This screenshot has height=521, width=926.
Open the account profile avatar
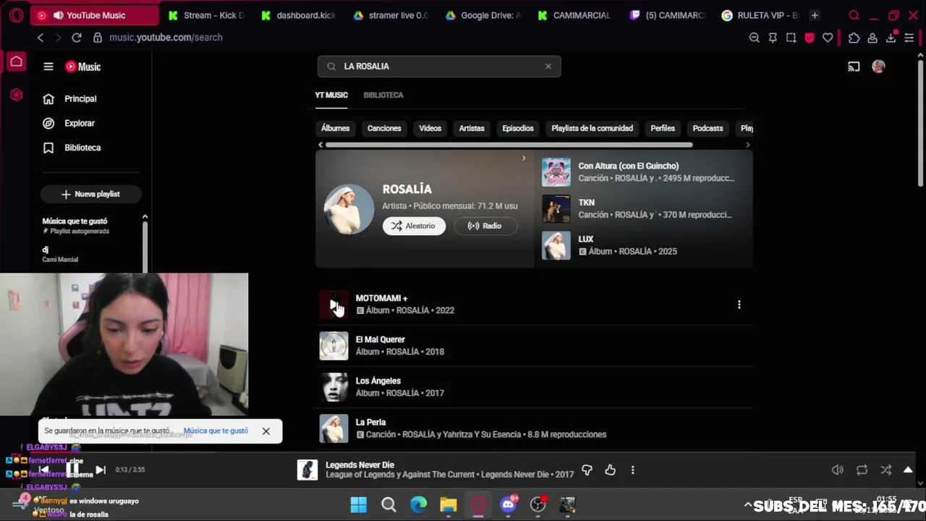[x=878, y=67]
